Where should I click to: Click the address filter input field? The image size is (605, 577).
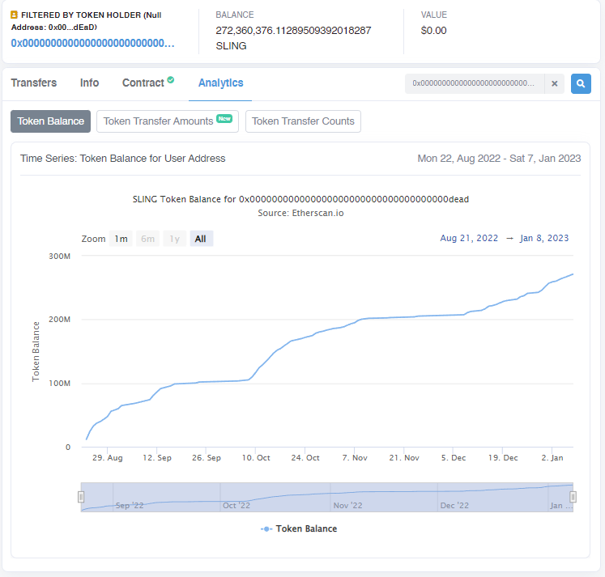click(x=475, y=83)
